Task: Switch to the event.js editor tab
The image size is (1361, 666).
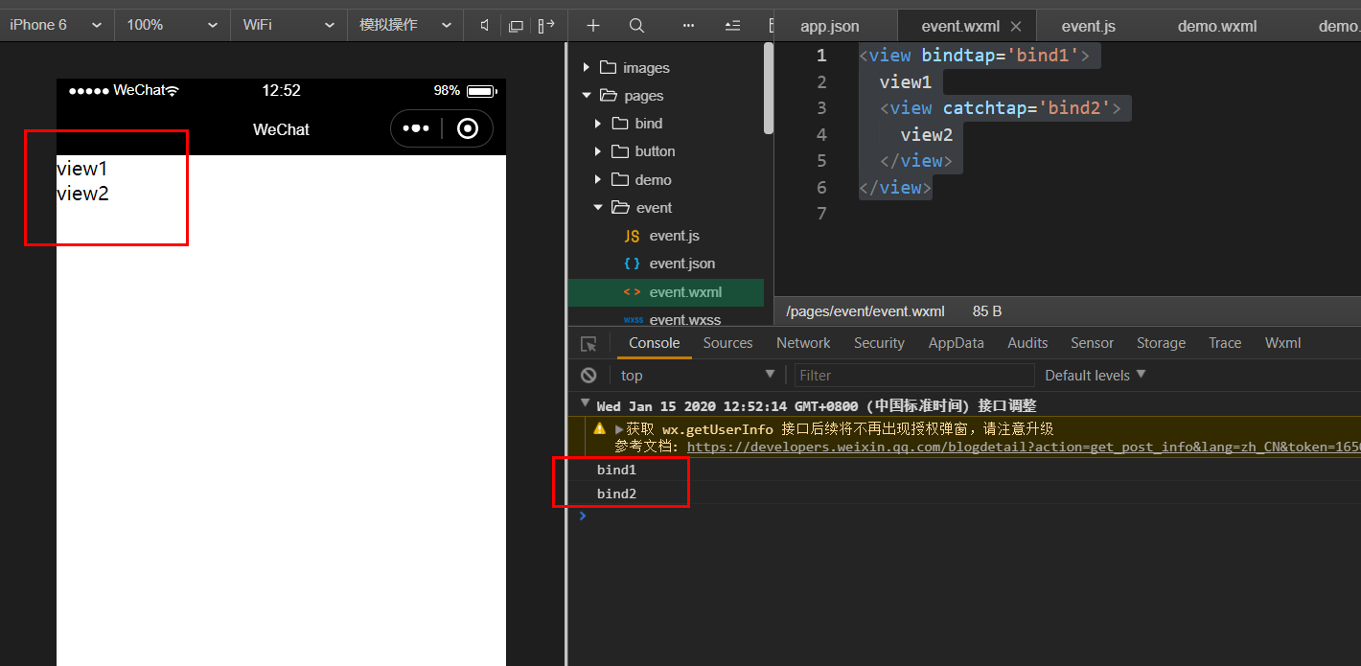Action: [x=1088, y=26]
